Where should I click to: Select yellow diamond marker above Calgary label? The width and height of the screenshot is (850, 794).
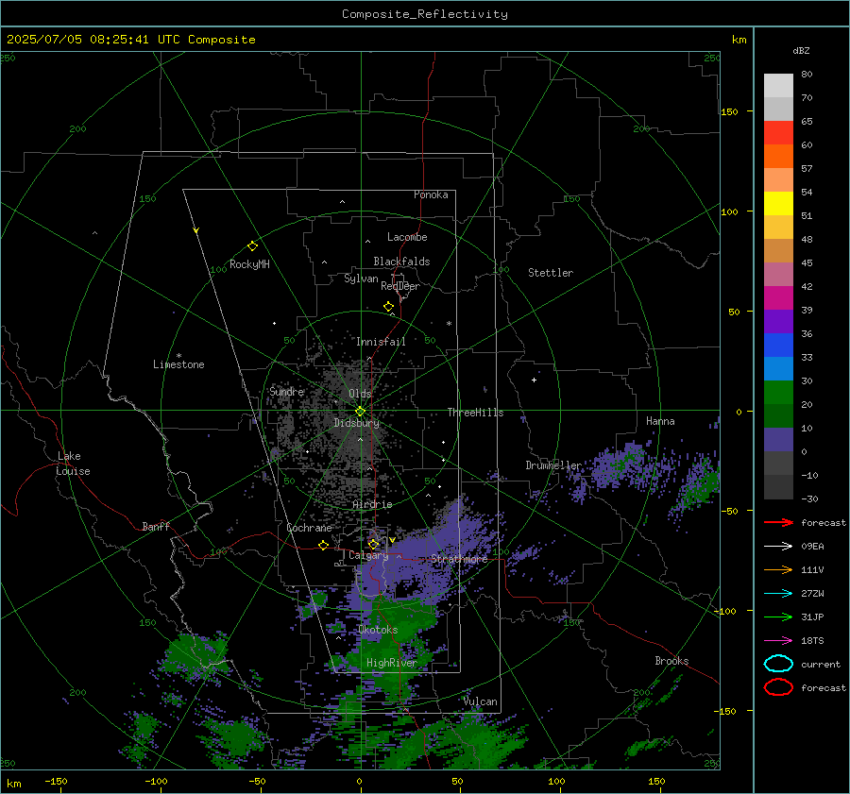pyautogui.click(x=373, y=544)
